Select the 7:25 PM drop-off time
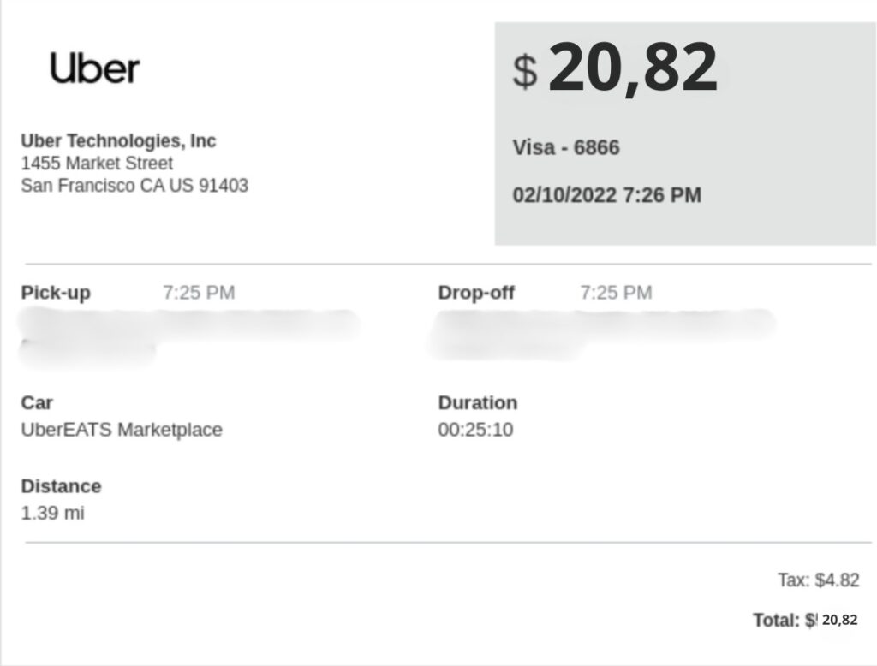 point(616,293)
